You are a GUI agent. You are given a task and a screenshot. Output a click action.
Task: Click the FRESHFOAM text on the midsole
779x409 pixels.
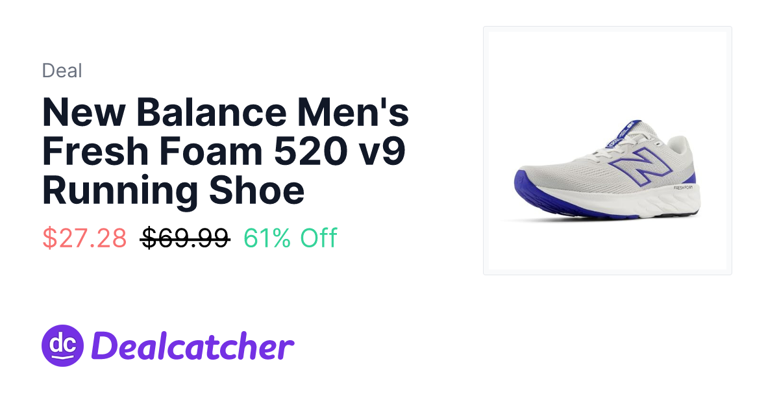pos(684,188)
